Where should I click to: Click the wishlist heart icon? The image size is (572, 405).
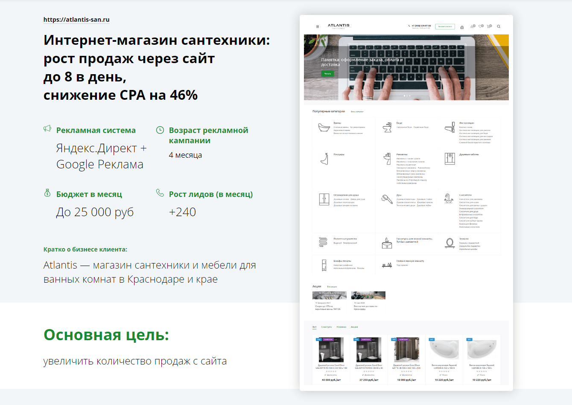[481, 27]
